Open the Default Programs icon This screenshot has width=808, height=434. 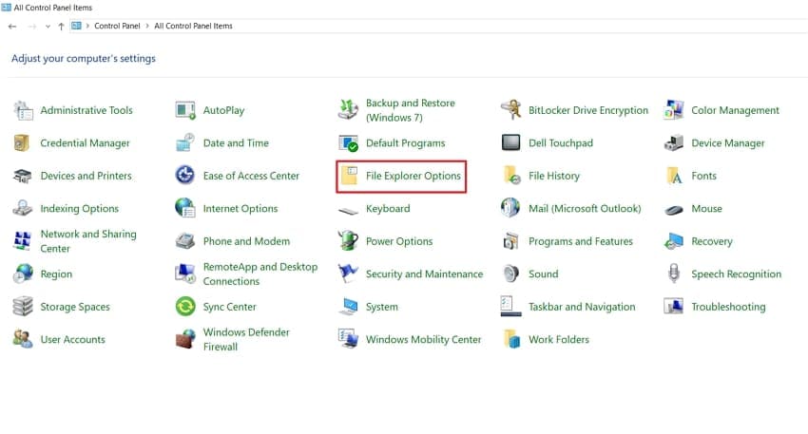(x=348, y=143)
